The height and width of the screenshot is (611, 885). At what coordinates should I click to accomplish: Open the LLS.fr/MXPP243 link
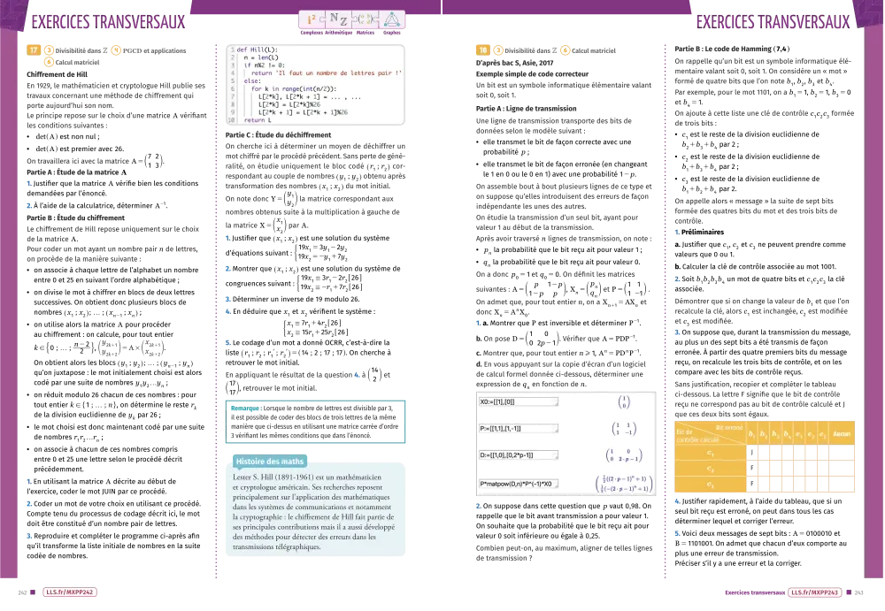coord(814,593)
